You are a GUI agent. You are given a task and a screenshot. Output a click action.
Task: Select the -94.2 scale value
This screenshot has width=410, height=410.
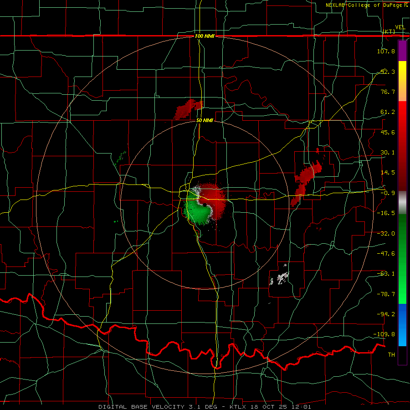pyautogui.click(x=386, y=314)
